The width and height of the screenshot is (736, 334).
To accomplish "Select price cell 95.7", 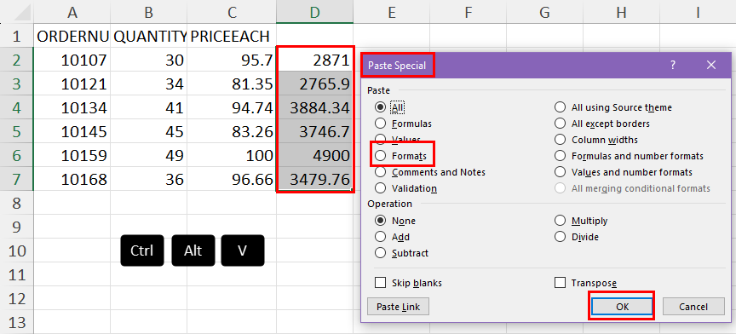I will tap(232, 60).
